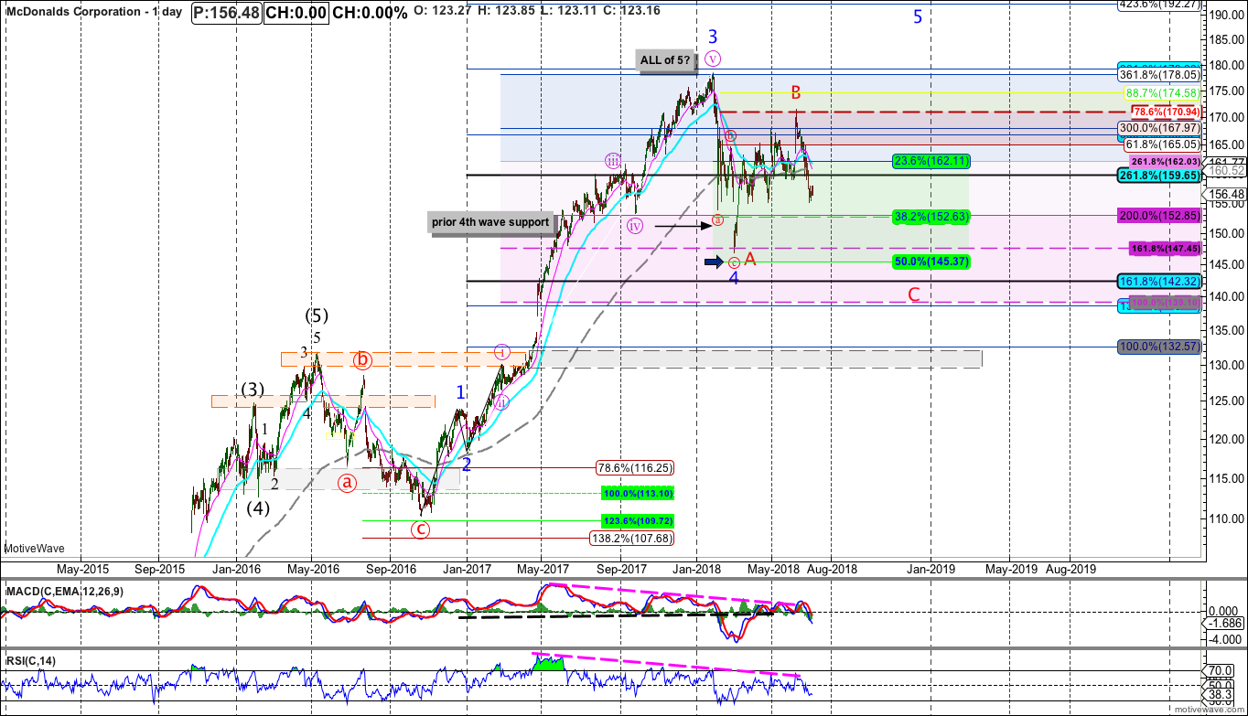
Task: Click the 138.2%(107.68) label
Action: point(631,539)
